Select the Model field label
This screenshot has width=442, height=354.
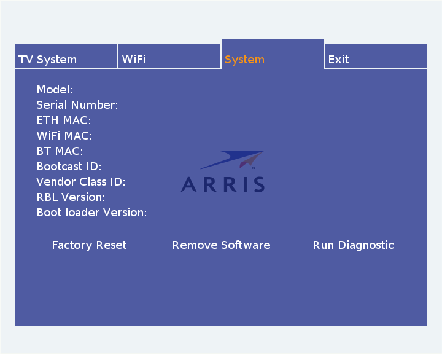pyautogui.click(x=55, y=90)
